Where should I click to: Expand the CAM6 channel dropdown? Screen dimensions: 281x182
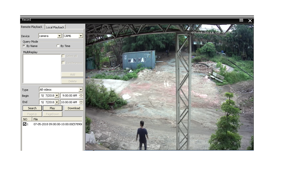tap(81, 36)
